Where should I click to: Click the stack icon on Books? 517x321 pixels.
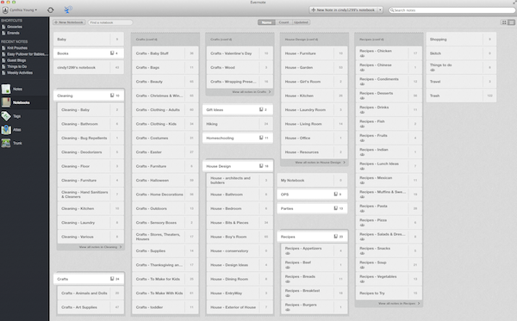point(112,53)
